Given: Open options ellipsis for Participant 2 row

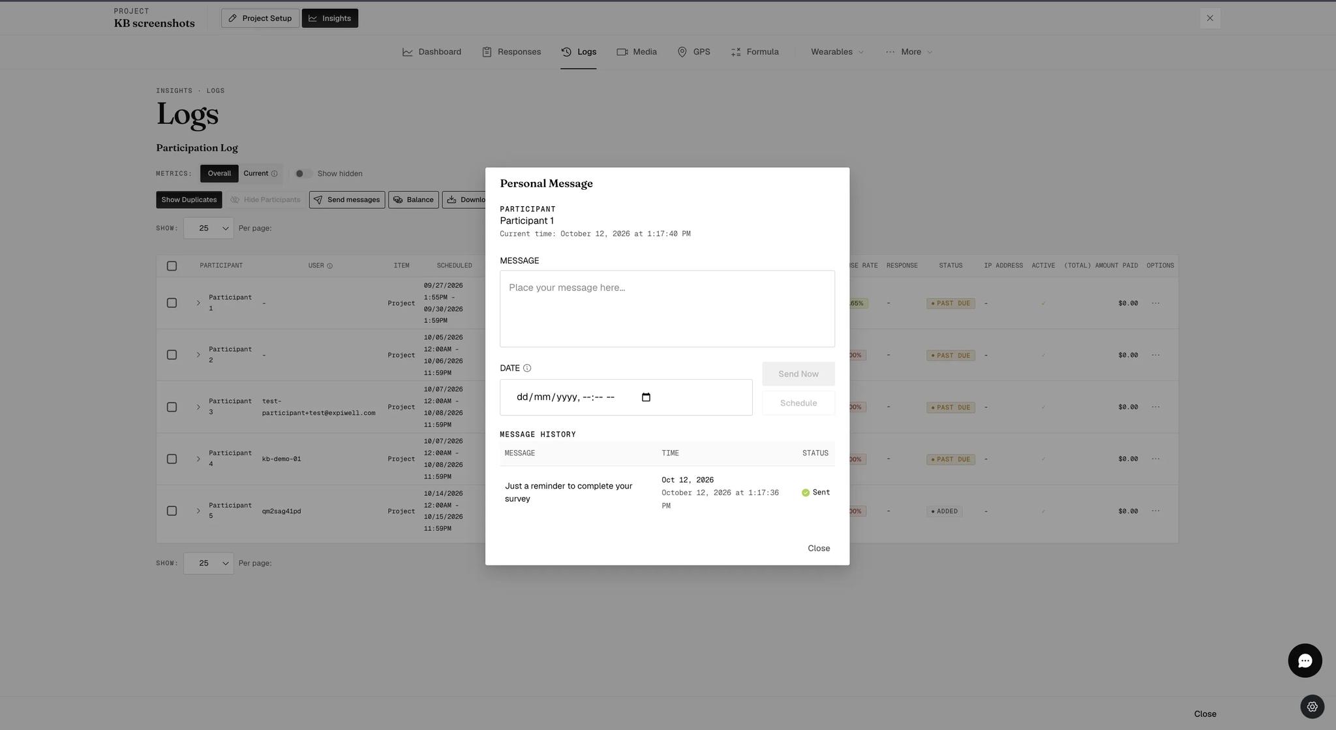Looking at the screenshot, I should click(x=1155, y=355).
